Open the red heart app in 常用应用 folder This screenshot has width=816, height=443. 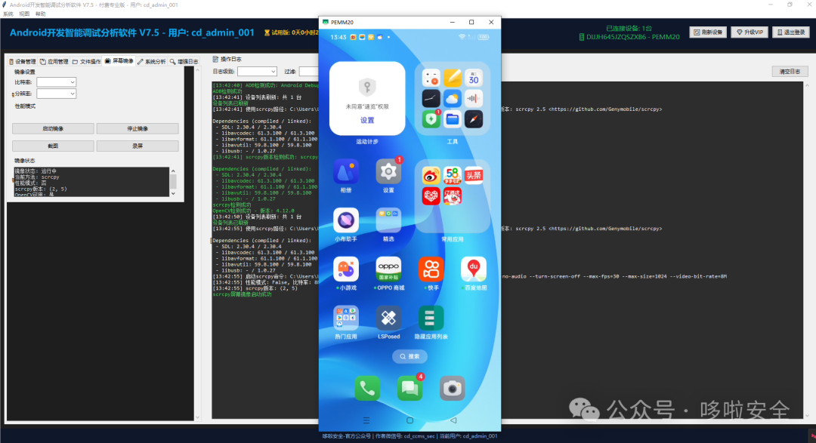[431, 196]
